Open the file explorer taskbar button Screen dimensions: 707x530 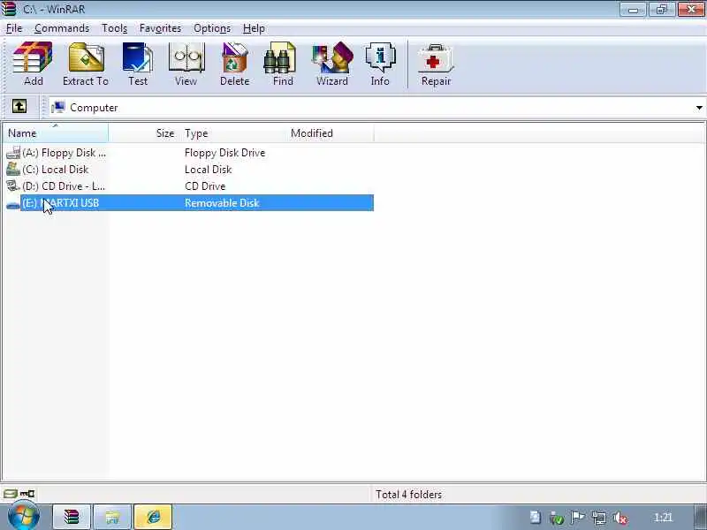[112, 517]
